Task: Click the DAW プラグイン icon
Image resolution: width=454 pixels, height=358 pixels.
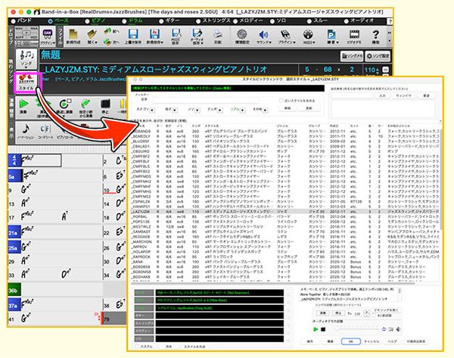Action: 47,37
